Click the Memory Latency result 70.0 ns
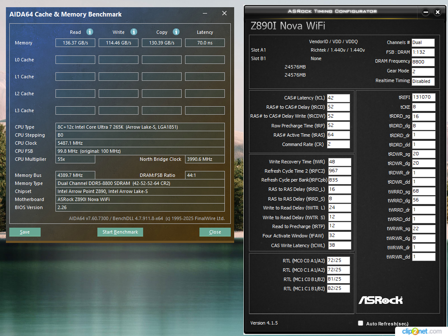The image size is (448, 336). [205, 43]
